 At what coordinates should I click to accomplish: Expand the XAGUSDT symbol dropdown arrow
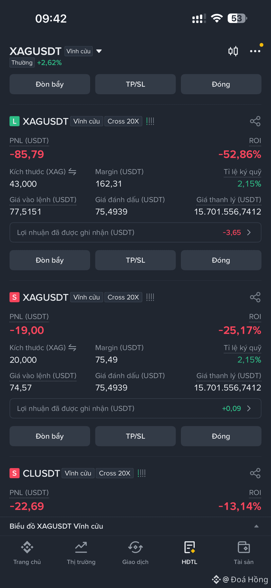click(99, 51)
